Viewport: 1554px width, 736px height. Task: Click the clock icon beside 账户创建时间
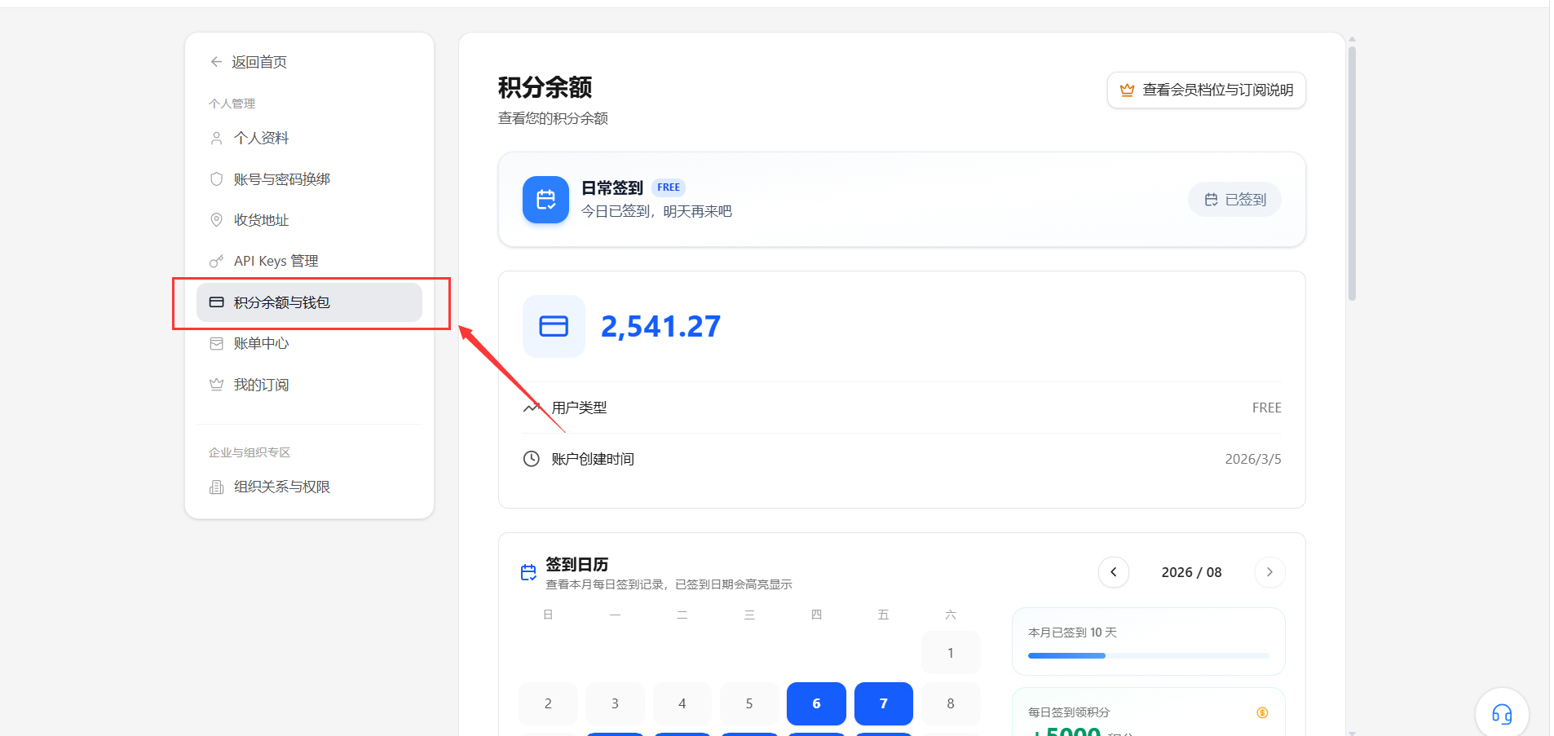(x=531, y=459)
